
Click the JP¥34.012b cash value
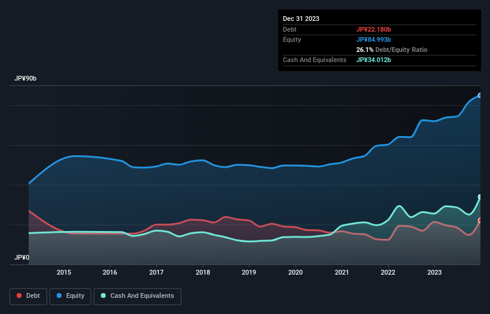(374, 60)
